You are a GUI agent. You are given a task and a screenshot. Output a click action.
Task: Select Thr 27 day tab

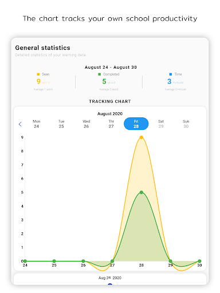(111, 124)
